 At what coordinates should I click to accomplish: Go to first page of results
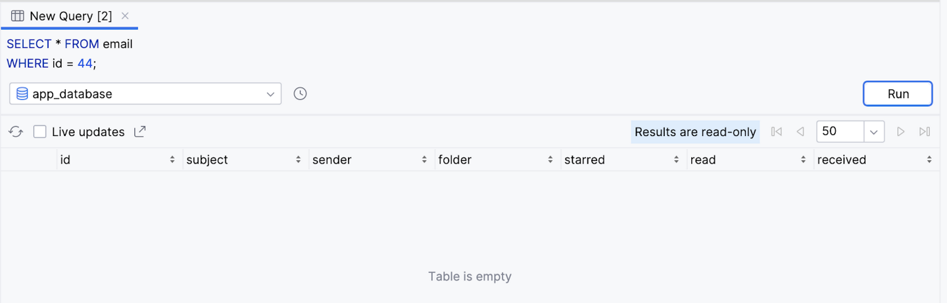pos(777,132)
